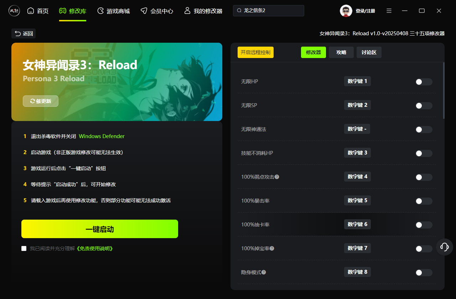The image size is (456, 299).
Task: Toggle the 隐身模式 stealth switch
Action: [424, 273]
